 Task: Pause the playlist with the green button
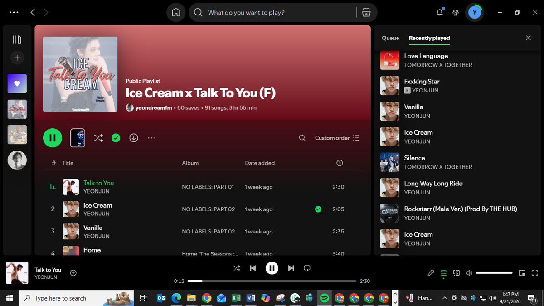coord(53,138)
